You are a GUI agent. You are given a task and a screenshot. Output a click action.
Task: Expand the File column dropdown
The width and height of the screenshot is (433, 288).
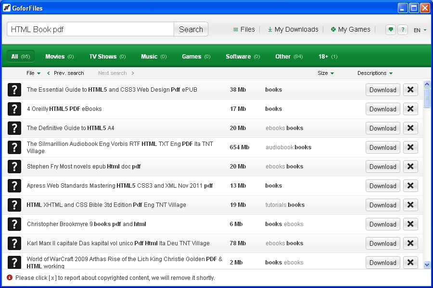coord(33,73)
